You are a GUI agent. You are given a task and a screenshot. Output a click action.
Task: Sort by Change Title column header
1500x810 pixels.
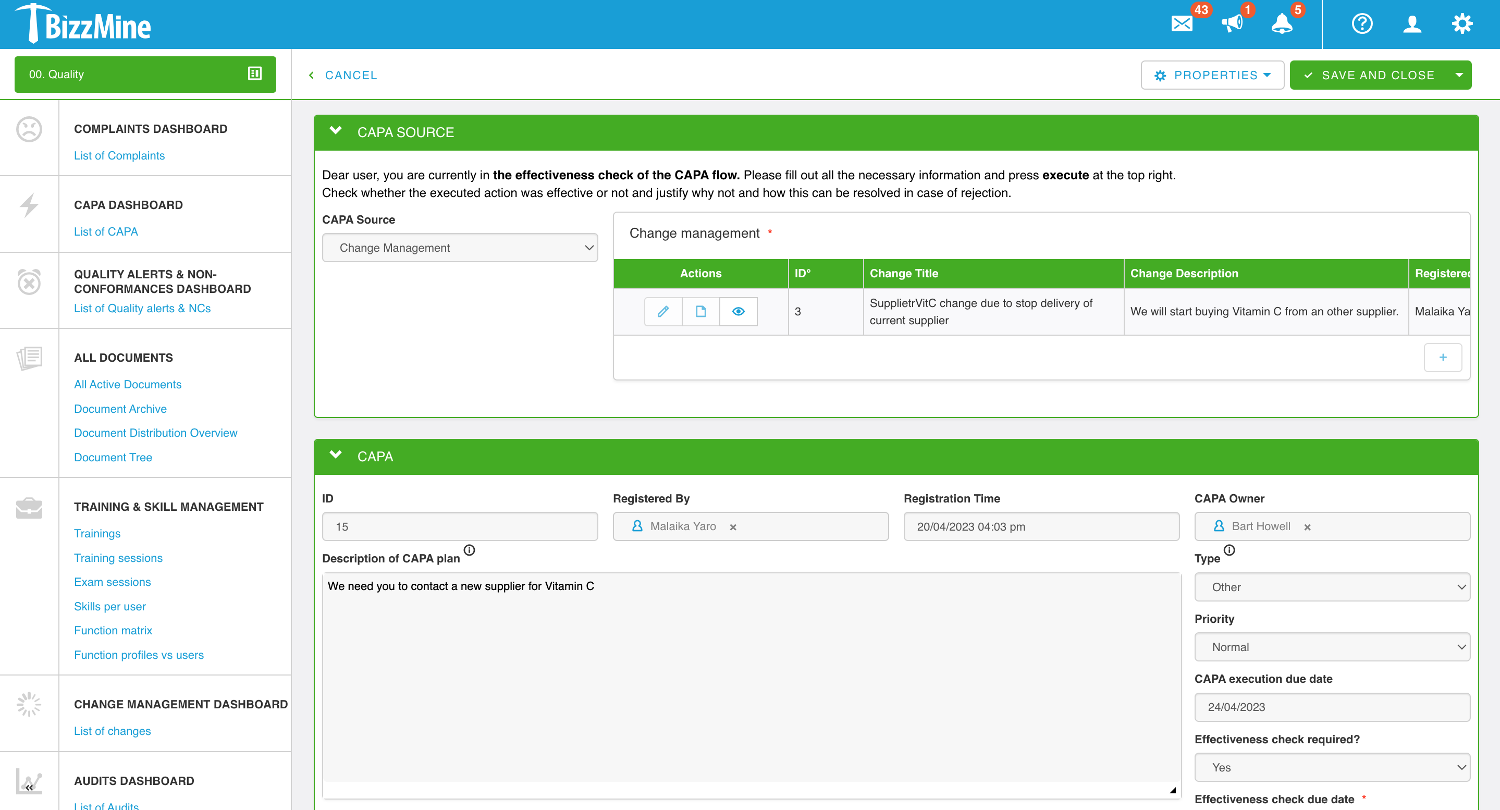click(993, 273)
